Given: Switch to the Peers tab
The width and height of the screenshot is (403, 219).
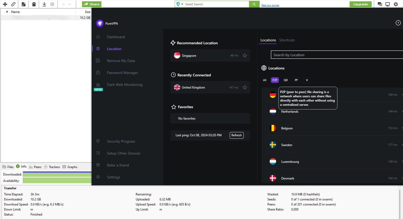Looking at the screenshot, I should (x=35, y=167).
